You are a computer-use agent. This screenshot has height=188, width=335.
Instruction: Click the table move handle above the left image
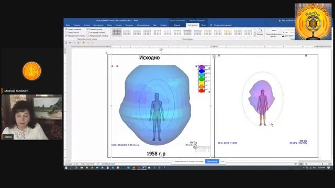[x=106, y=53]
